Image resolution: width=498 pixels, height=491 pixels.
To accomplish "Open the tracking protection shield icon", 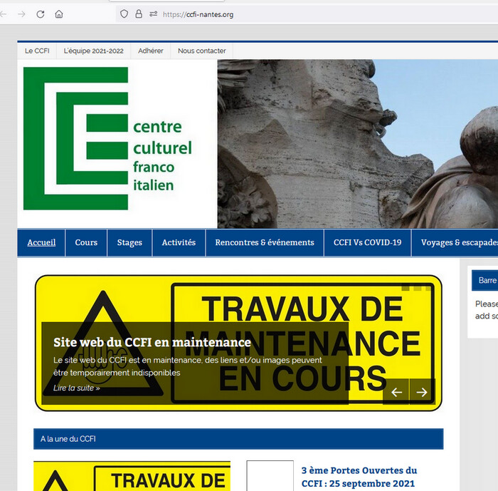I will [124, 14].
